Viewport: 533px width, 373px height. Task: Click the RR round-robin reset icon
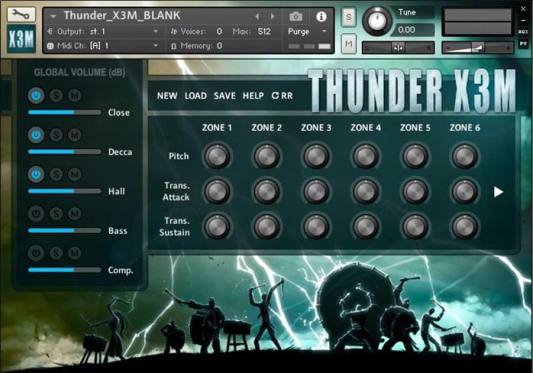tap(282, 96)
